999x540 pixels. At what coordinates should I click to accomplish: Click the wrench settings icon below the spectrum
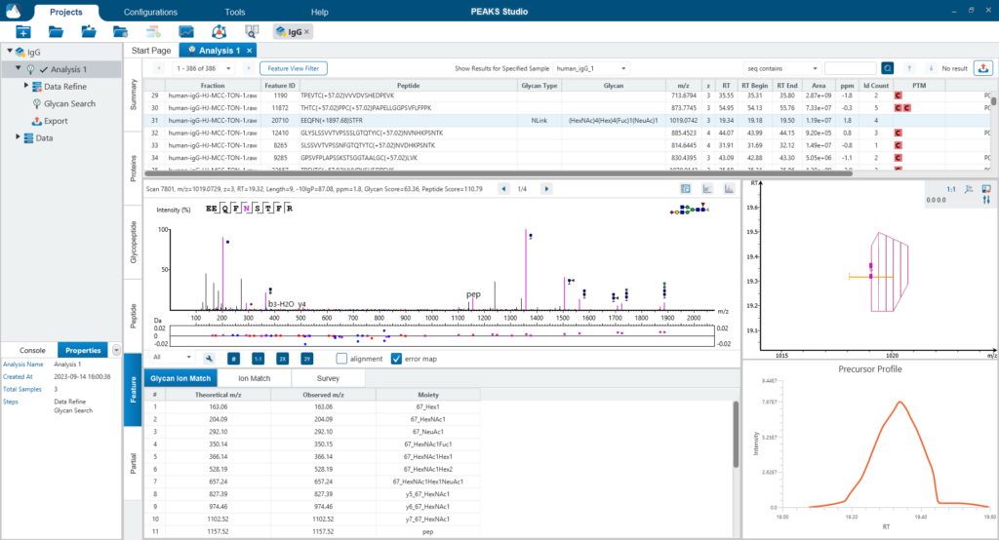(208, 359)
